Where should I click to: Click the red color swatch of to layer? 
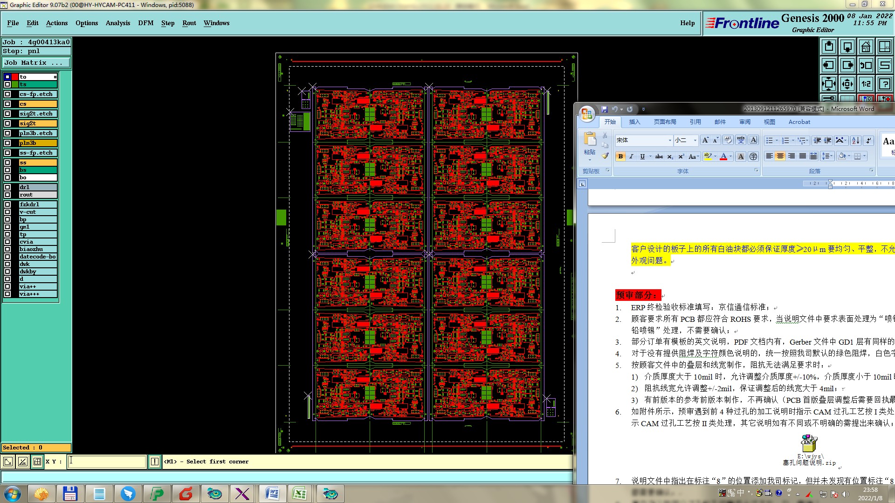pos(15,77)
